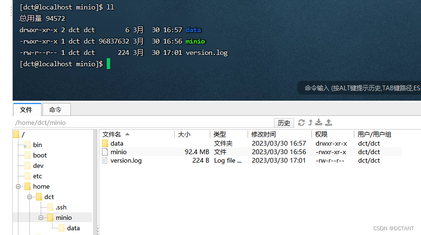Click the drwxr-xr-x permission cell in file list
Image resolution: width=421 pixels, height=235 pixels.
(331, 143)
